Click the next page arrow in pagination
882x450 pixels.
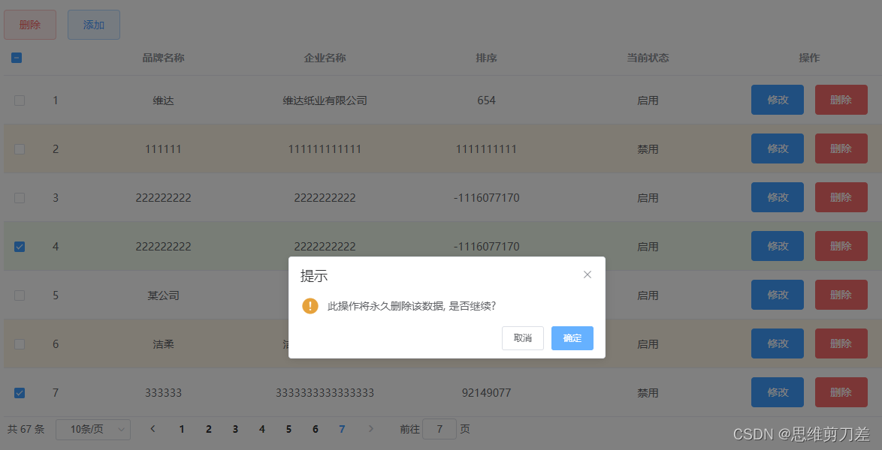pos(370,428)
